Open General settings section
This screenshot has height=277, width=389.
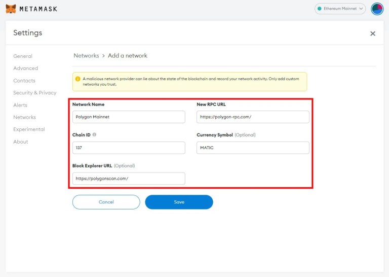click(x=23, y=56)
